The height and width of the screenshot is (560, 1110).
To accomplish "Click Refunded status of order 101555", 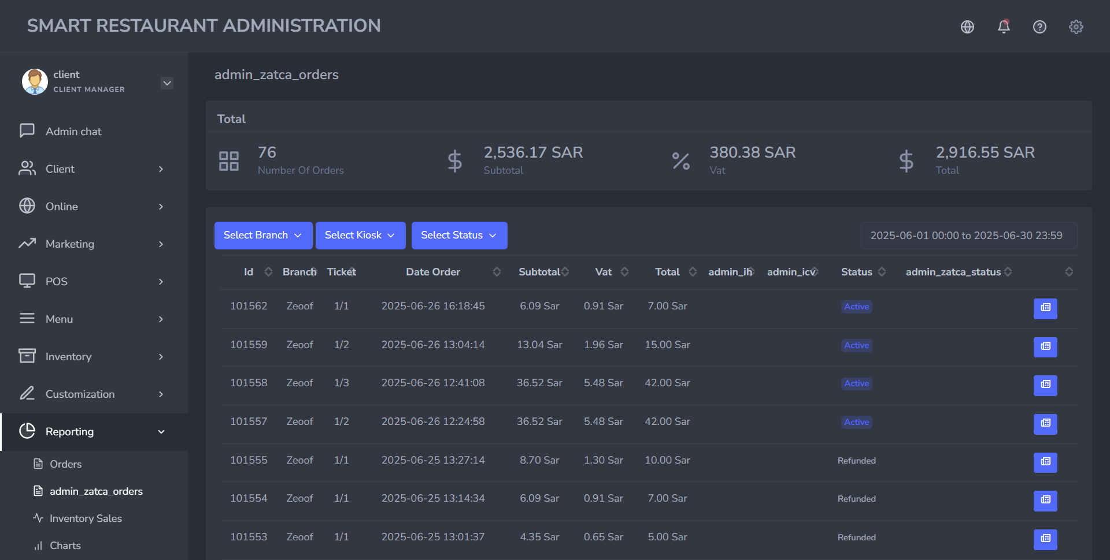I will point(857,461).
